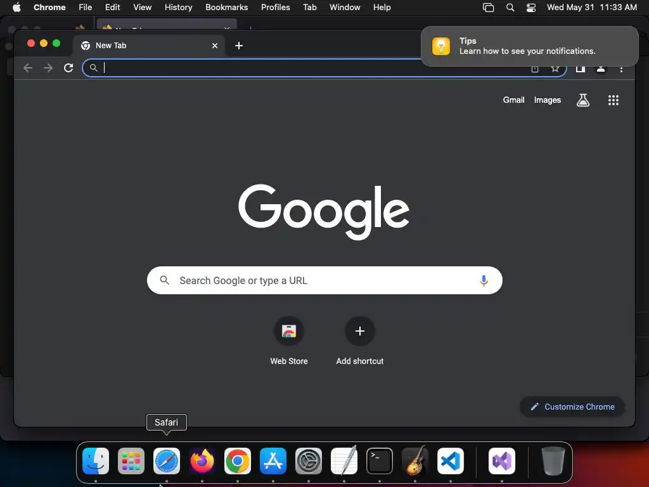Open the Web Store shortcut

288,341
